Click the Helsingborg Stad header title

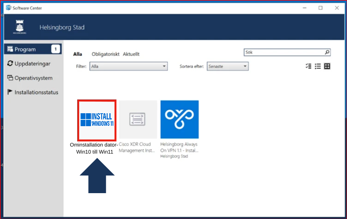point(62,27)
